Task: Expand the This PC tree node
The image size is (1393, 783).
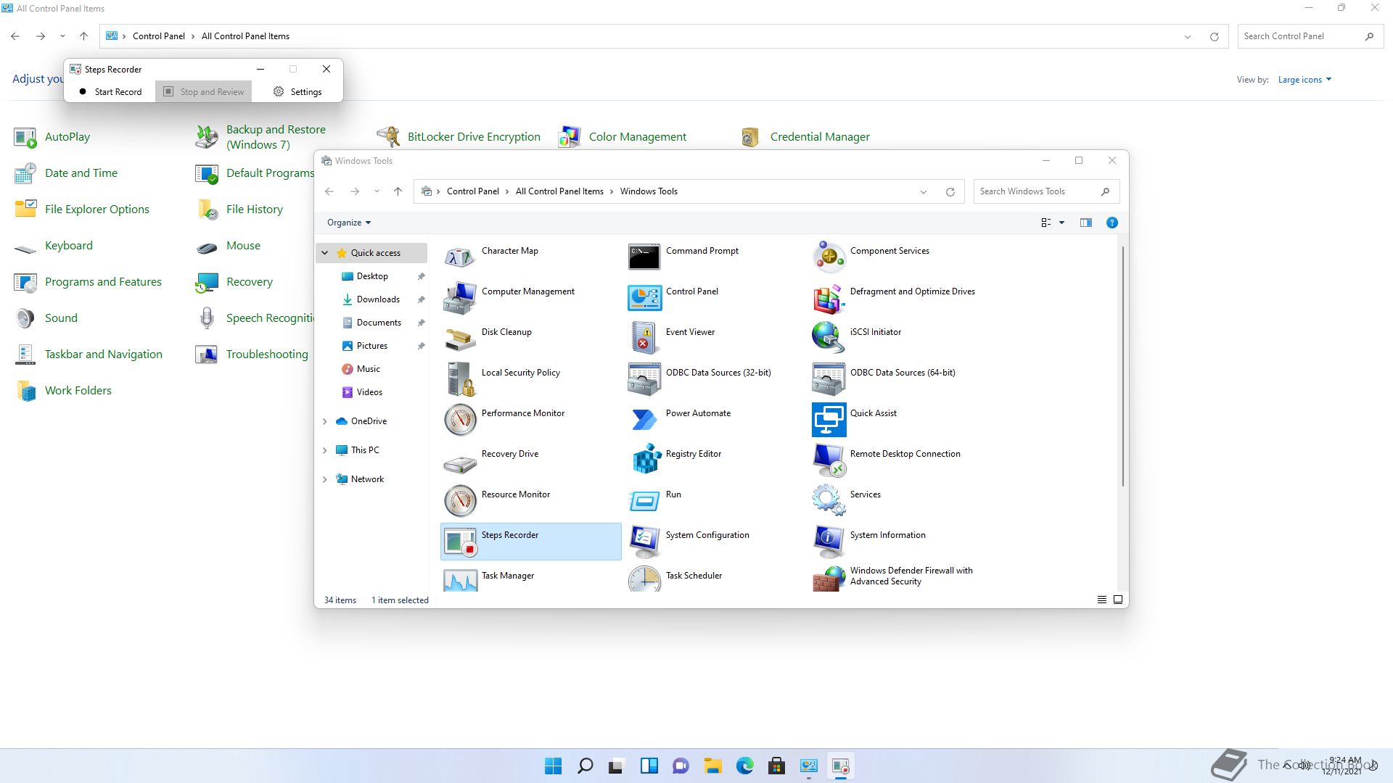Action: tap(324, 450)
